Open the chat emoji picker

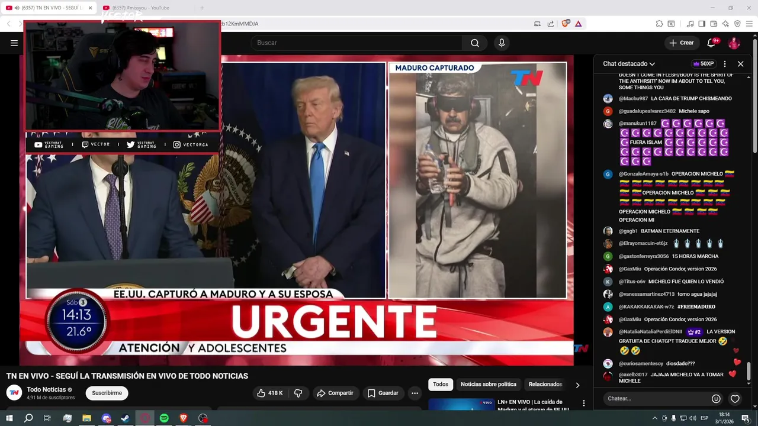[x=716, y=399]
